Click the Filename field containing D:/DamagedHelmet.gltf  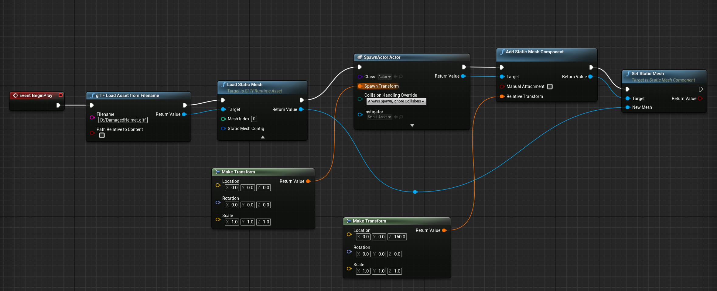click(x=123, y=120)
